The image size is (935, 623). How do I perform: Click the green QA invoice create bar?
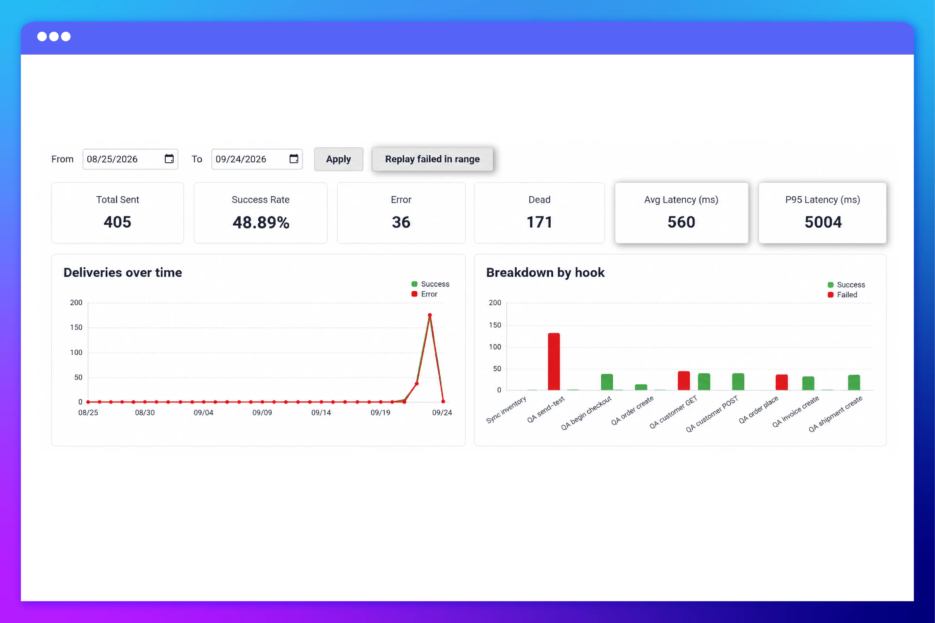click(x=808, y=383)
